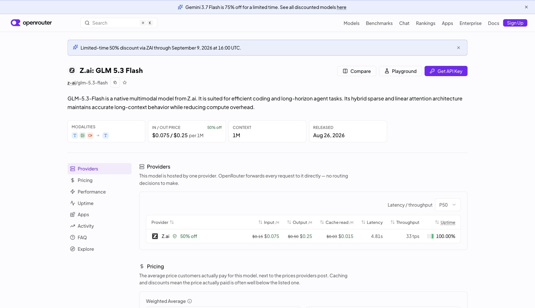Sort providers by Throughput
This screenshot has height=308, width=535.
(x=405, y=222)
